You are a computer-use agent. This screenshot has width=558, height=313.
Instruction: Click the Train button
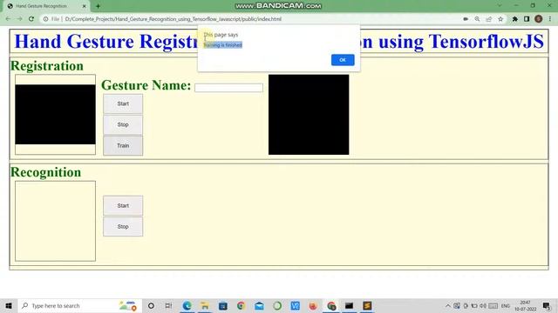click(x=123, y=145)
